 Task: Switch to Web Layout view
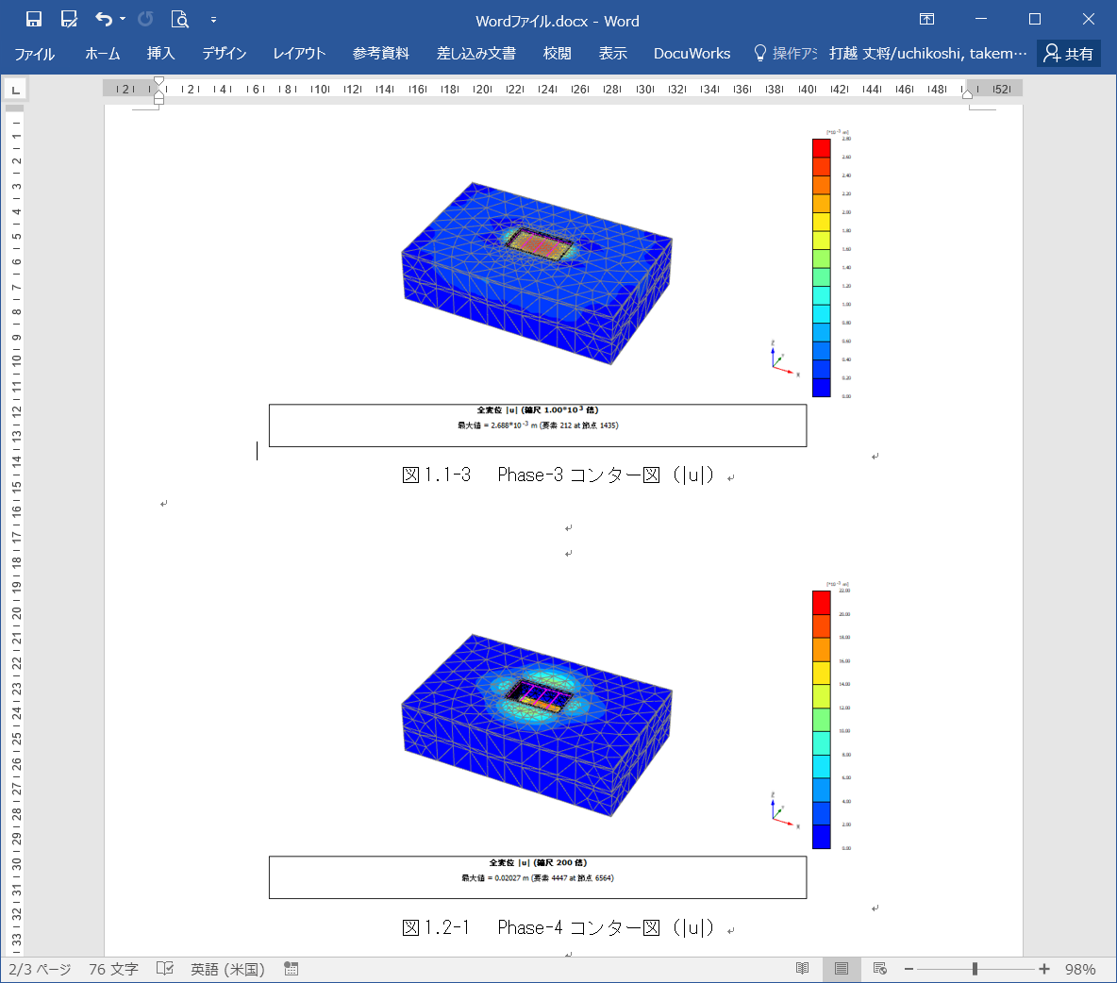(x=880, y=969)
